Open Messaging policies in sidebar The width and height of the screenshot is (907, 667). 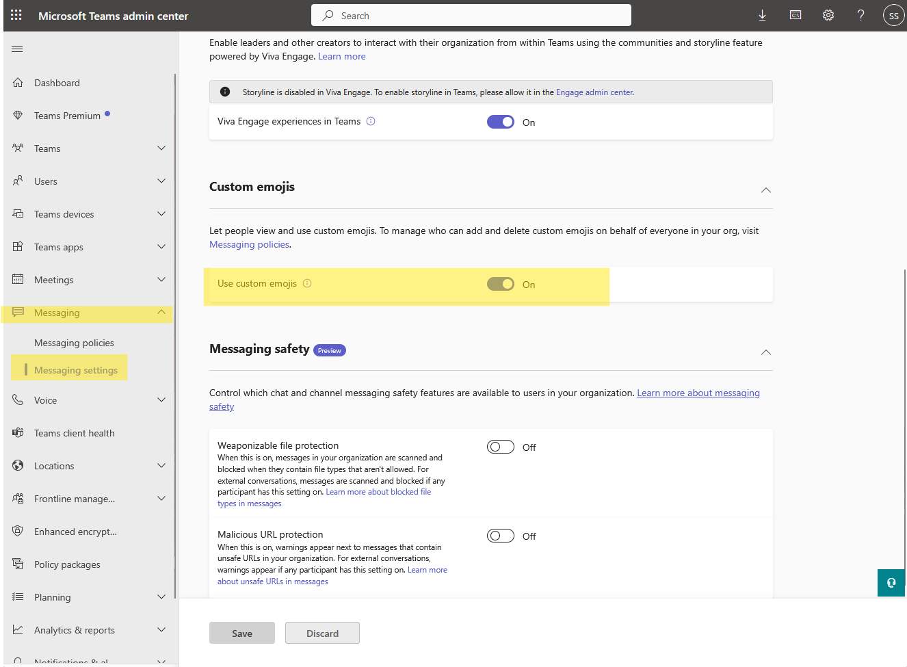tap(74, 343)
